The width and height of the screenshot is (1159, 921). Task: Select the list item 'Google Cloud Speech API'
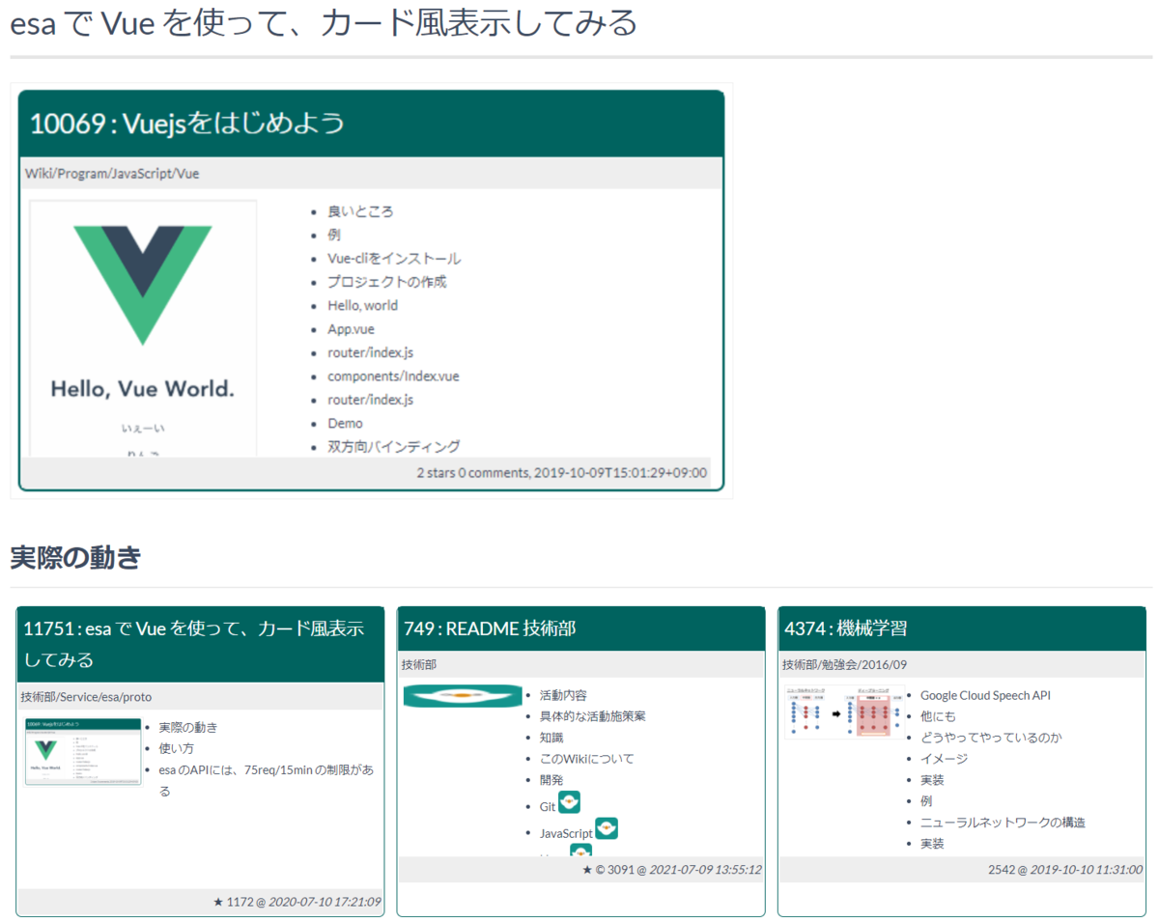[985, 695]
